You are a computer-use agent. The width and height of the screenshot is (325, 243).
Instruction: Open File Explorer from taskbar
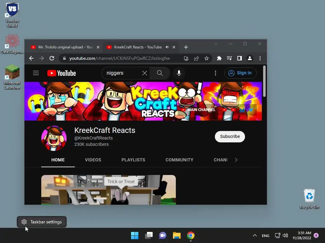pos(176,235)
